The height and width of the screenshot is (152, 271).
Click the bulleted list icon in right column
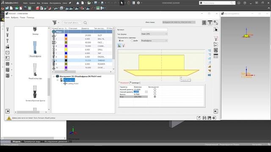pyautogui.click(x=216, y=56)
